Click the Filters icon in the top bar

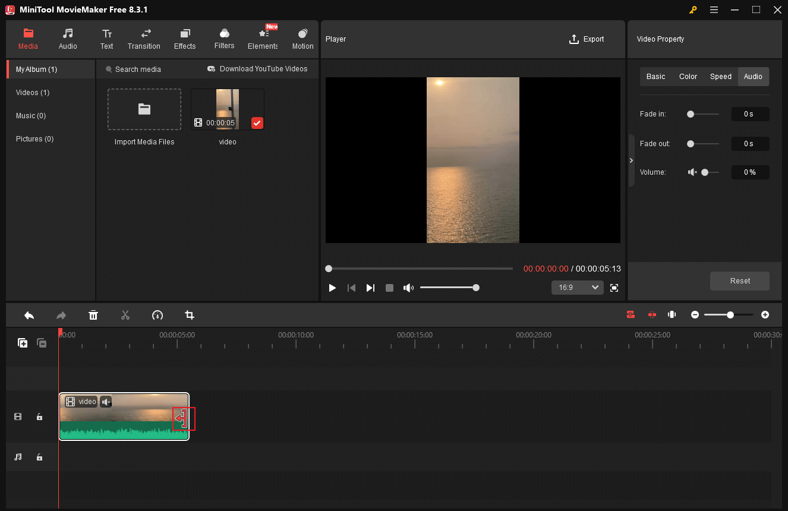224,39
